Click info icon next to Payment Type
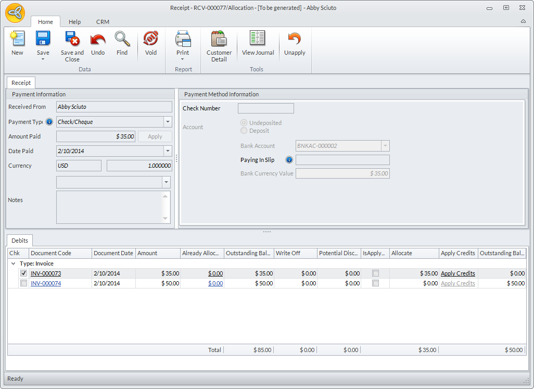 coord(49,122)
